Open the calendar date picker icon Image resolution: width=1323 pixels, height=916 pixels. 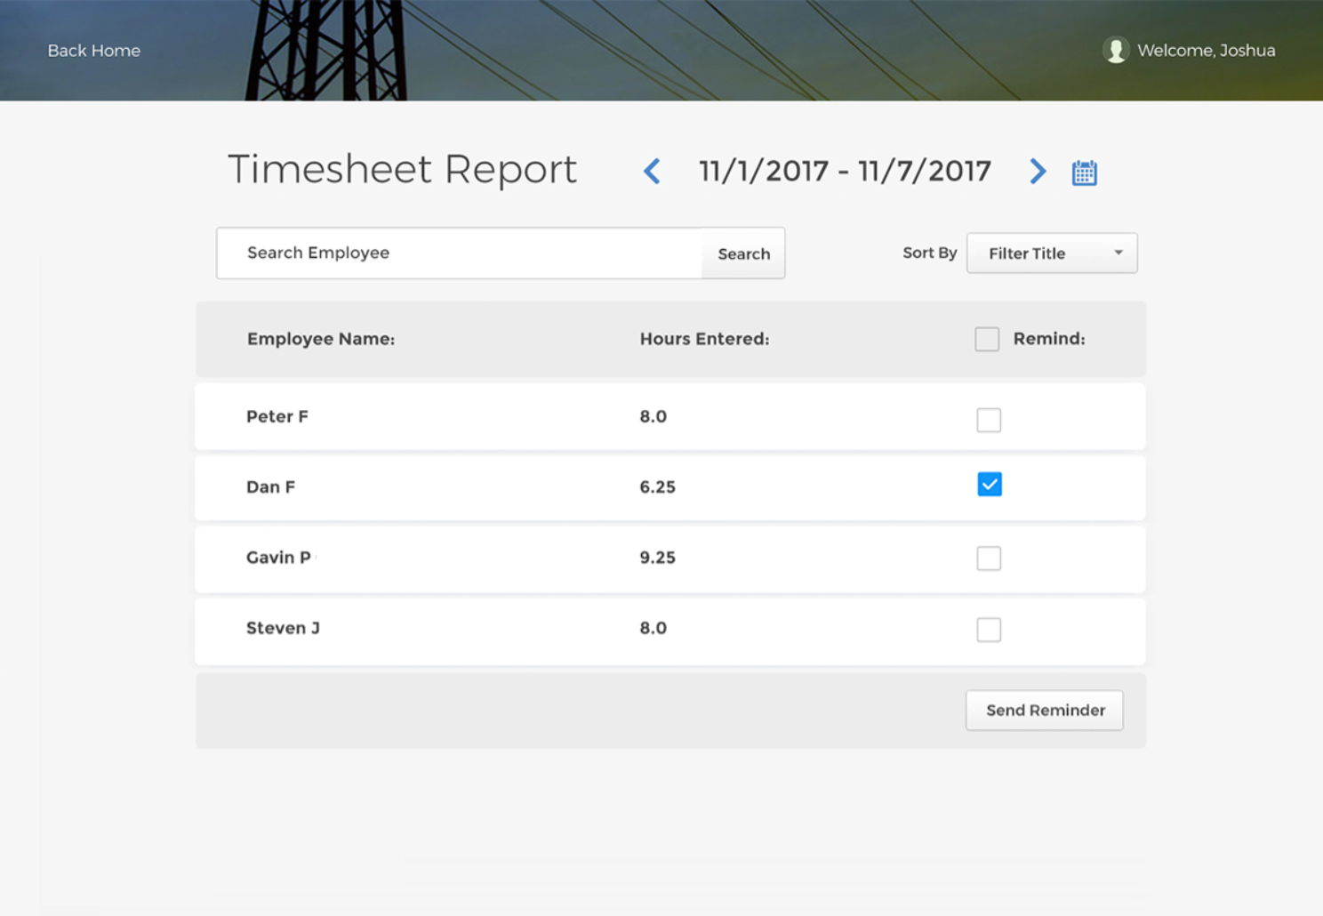tap(1084, 173)
